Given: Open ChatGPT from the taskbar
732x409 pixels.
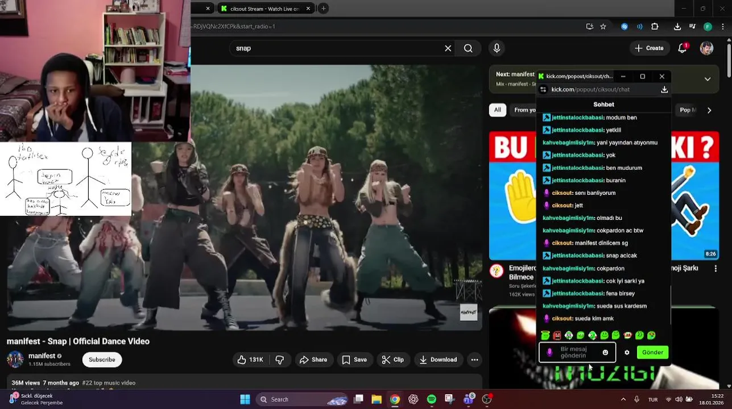Looking at the screenshot, I should point(413,399).
